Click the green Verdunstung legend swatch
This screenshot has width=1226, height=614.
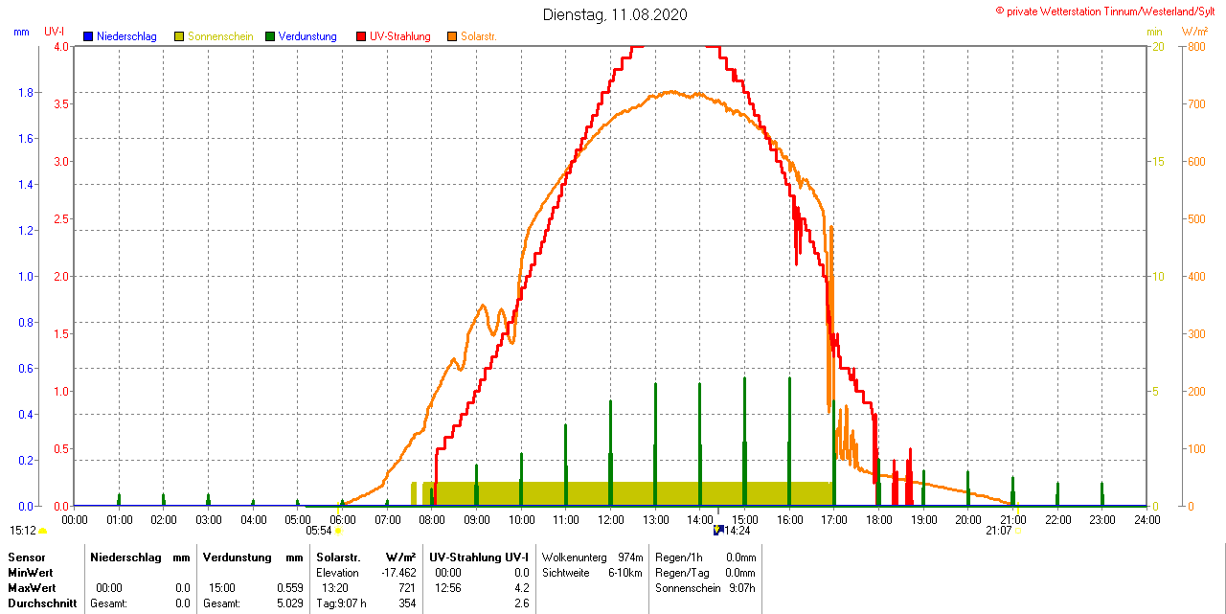[270, 36]
